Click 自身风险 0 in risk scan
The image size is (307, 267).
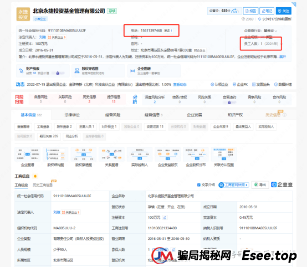[40, 99]
